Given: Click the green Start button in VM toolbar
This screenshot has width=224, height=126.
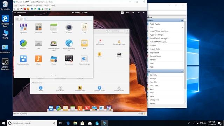Looking at the screenshot, I should (35, 9).
